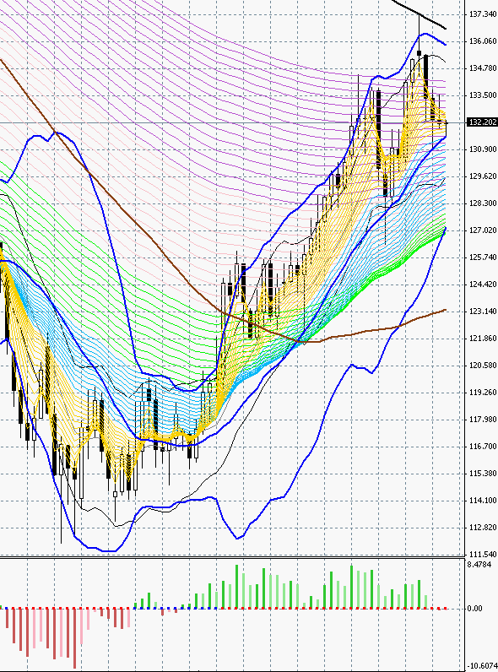The height and width of the screenshot is (672, 498).
Task: Select the 114.100 price scale label
Action: pos(483,501)
